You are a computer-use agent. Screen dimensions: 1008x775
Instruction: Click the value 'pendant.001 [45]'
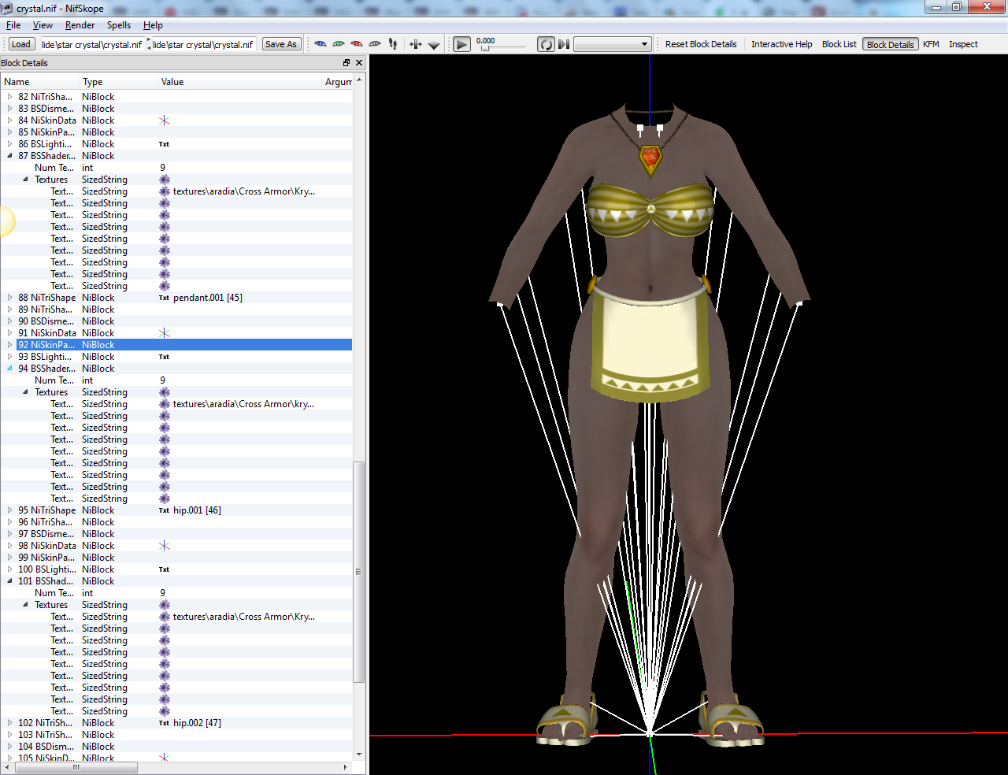point(208,298)
